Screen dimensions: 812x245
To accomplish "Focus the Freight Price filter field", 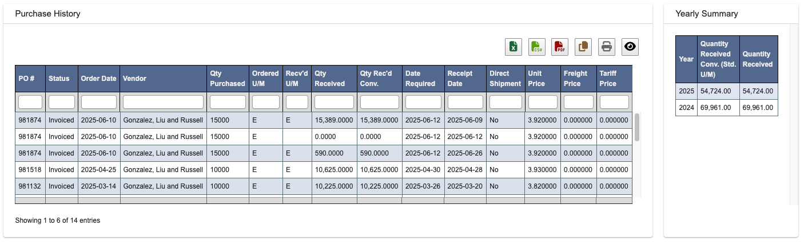I will click(578, 102).
